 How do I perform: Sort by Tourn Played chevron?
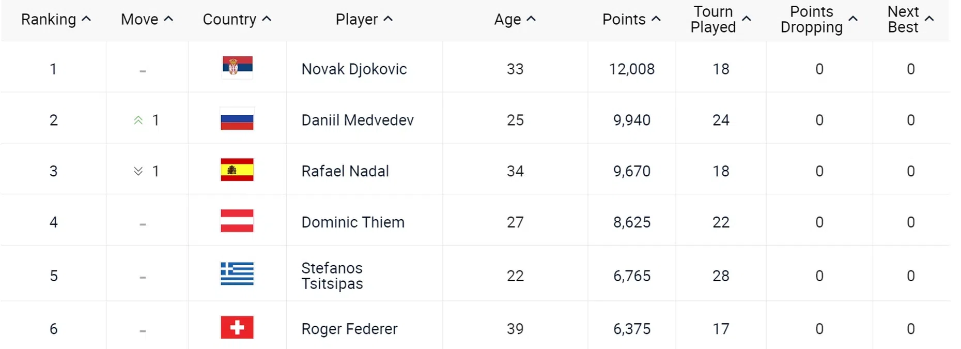747,19
